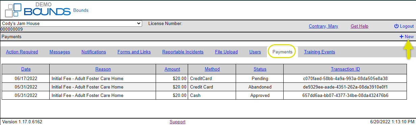Select the Payments tab
The width and height of the screenshot is (416, 125).
tap(282, 52)
